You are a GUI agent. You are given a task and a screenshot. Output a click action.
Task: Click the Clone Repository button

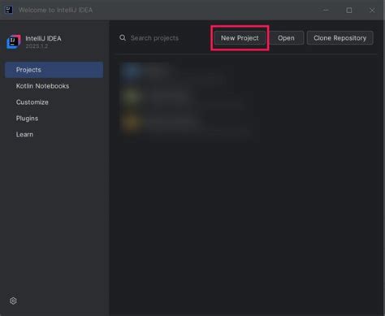(340, 38)
